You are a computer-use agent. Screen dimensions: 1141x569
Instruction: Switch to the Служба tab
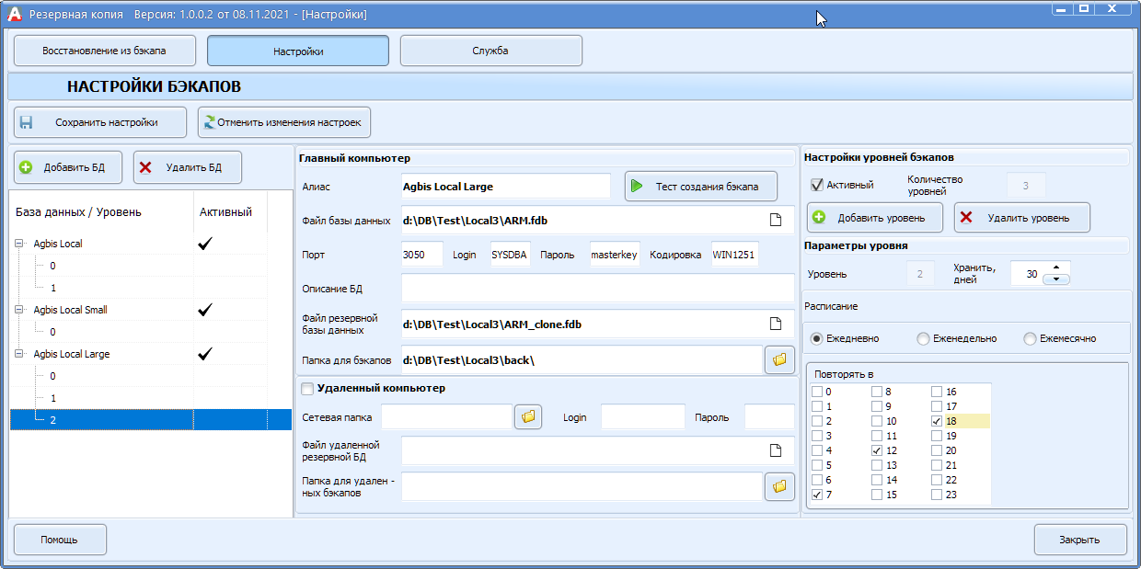click(491, 51)
